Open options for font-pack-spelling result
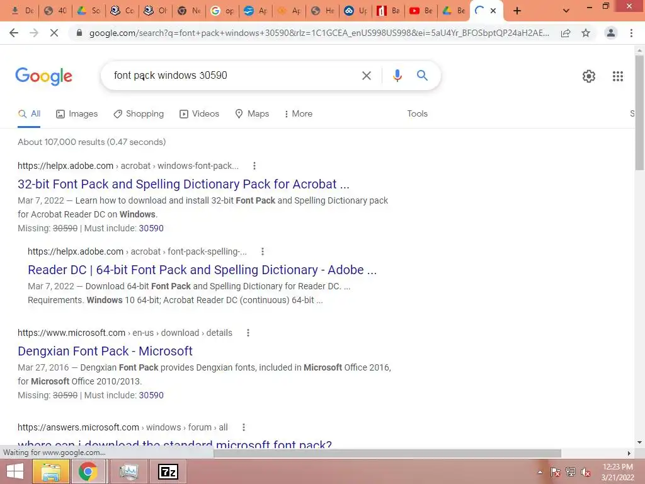Viewport: 645px width, 484px height. [x=263, y=251]
